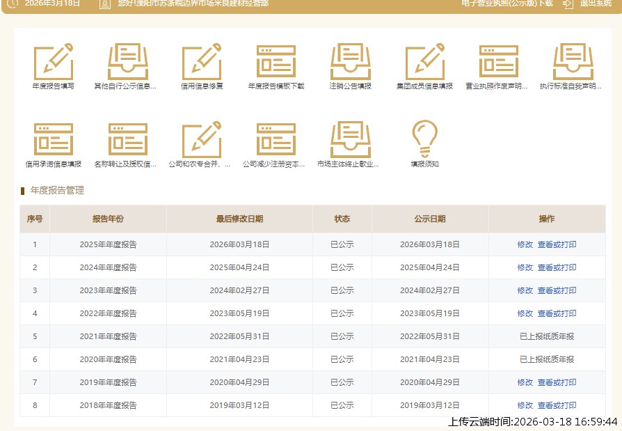Open 市场主体终止歇业 icon
This screenshot has width=622, height=431.
[x=350, y=140]
